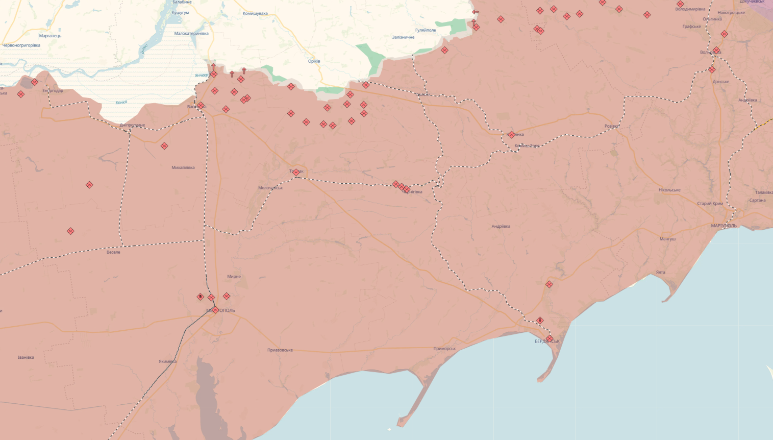
Task: Select the Оріхів town label
Action: tap(314, 61)
